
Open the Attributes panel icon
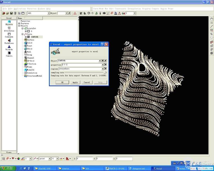click(x=9, y=29)
